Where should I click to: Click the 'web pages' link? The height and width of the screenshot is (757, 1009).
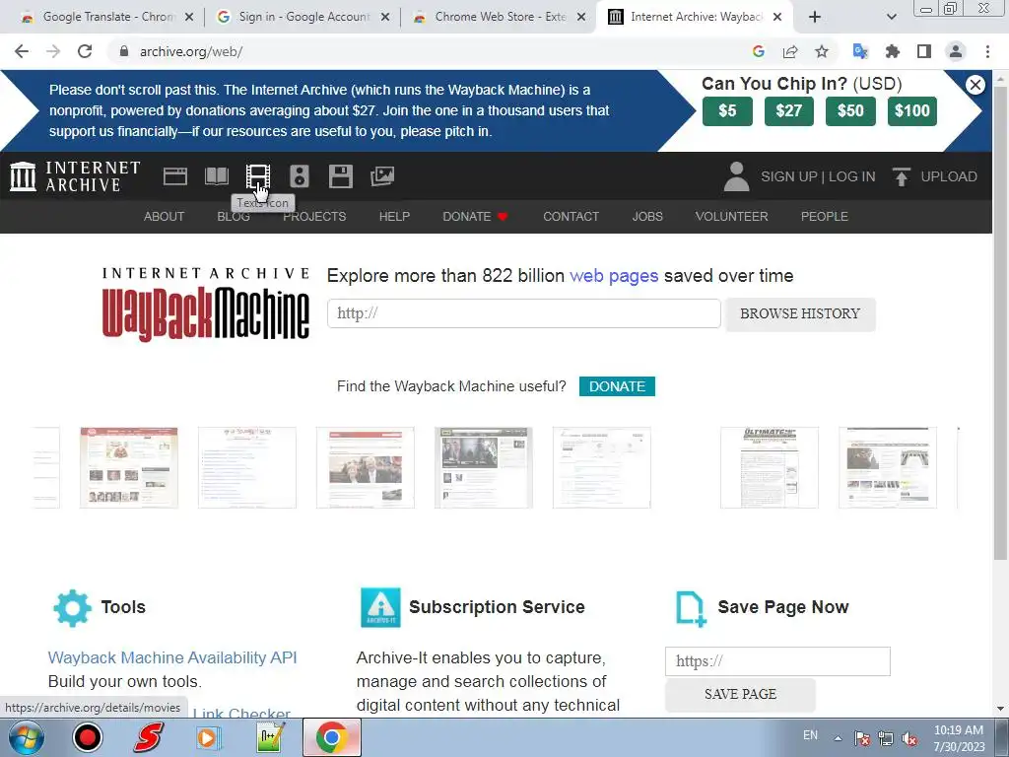[614, 276]
